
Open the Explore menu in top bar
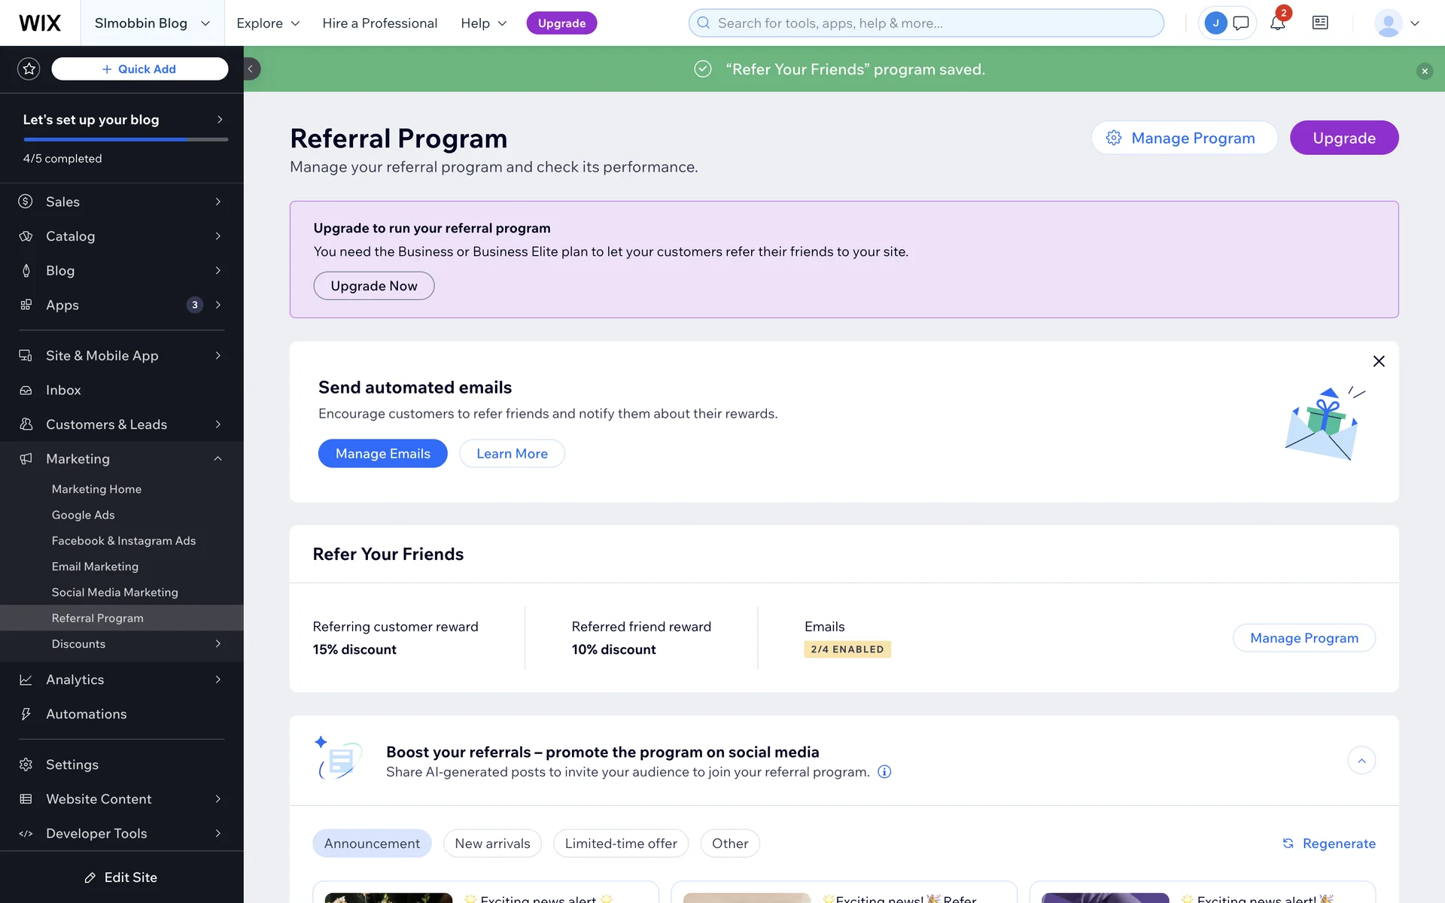click(x=268, y=23)
